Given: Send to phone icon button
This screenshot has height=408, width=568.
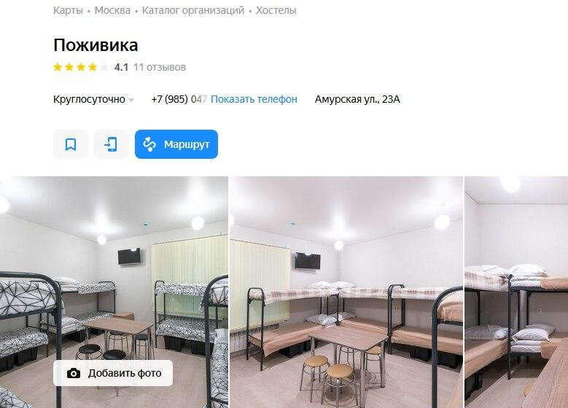Looking at the screenshot, I should tap(112, 144).
